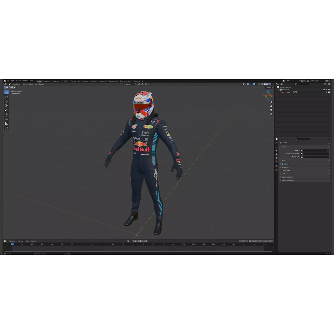Click the Camera field eyedropper
334x334 pixels.
pyautogui.click(x=328, y=150)
